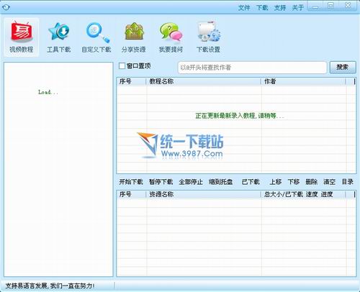Open the 自定义下载 custom download icon

pyautogui.click(x=96, y=37)
